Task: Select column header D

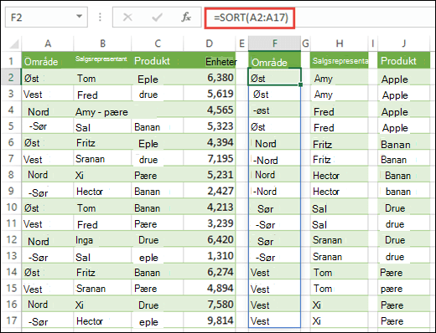Action: point(210,44)
